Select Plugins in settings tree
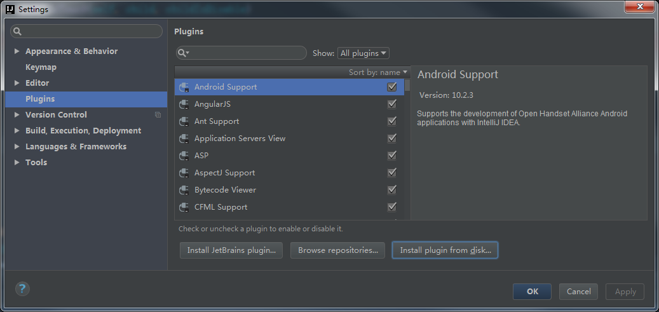The image size is (659, 312). 86,99
